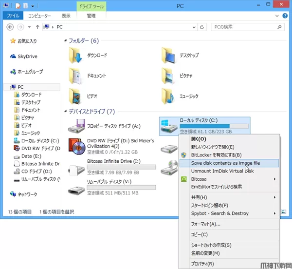Click the ネットワーク icon in sidebar

pos(13,194)
